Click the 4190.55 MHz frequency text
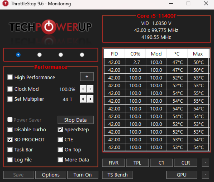 [x=156, y=37]
